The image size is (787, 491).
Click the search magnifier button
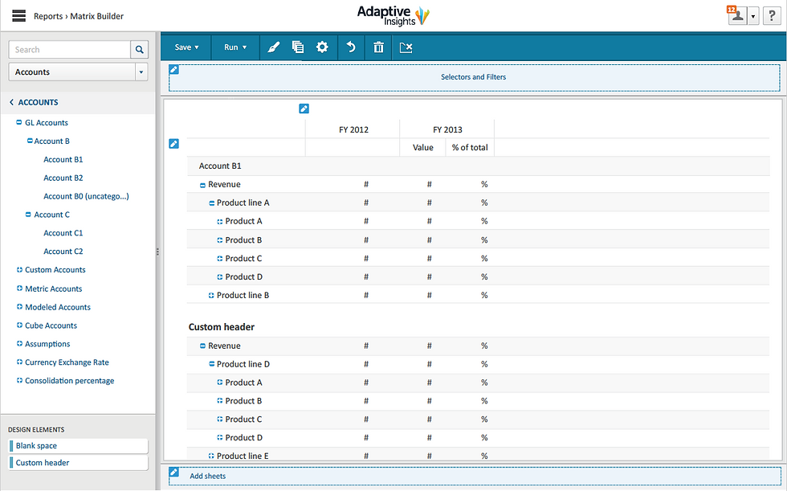(x=140, y=49)
